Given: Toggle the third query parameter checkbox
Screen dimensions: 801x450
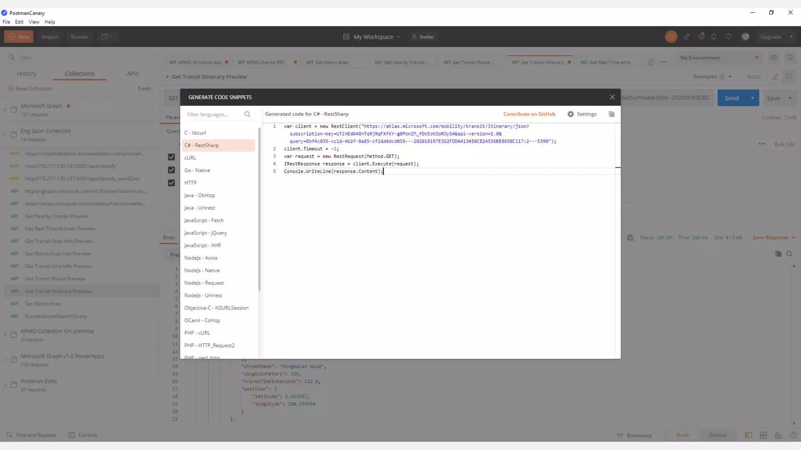Looking at the screenshot, I should (x=171, y=183).
